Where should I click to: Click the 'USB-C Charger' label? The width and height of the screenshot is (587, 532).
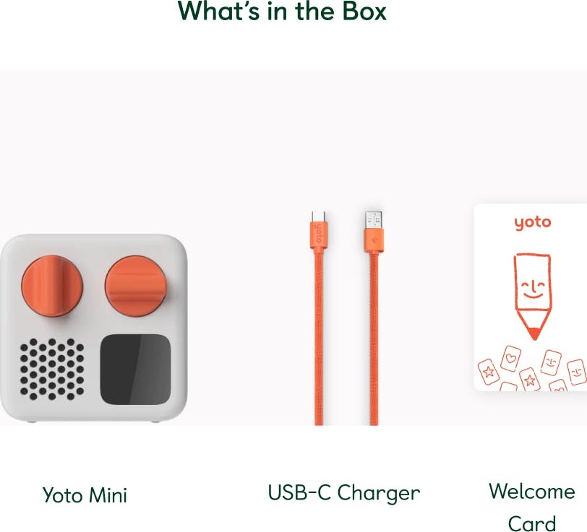(x=344, y=492)
